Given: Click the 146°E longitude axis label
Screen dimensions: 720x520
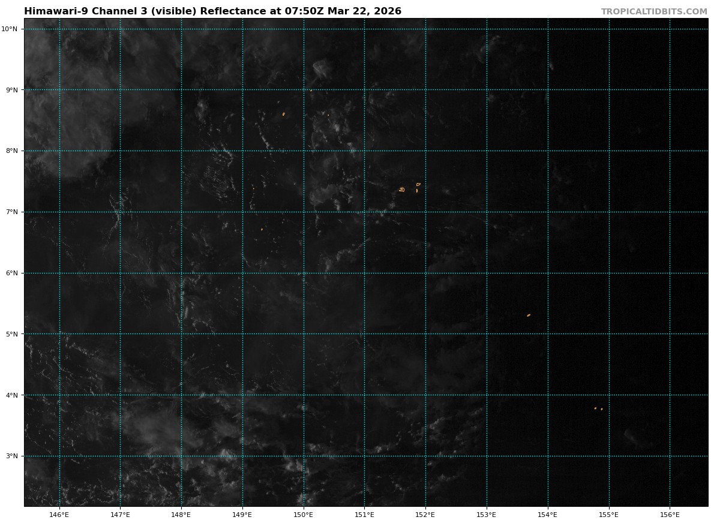Looking at the screenshot, I should point(59,514).
